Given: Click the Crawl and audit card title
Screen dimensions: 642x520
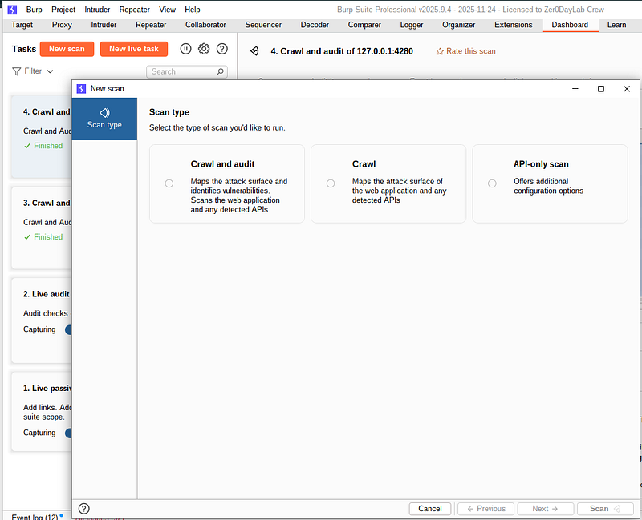Looking at the screenshot, I should (x=223, y=164).
